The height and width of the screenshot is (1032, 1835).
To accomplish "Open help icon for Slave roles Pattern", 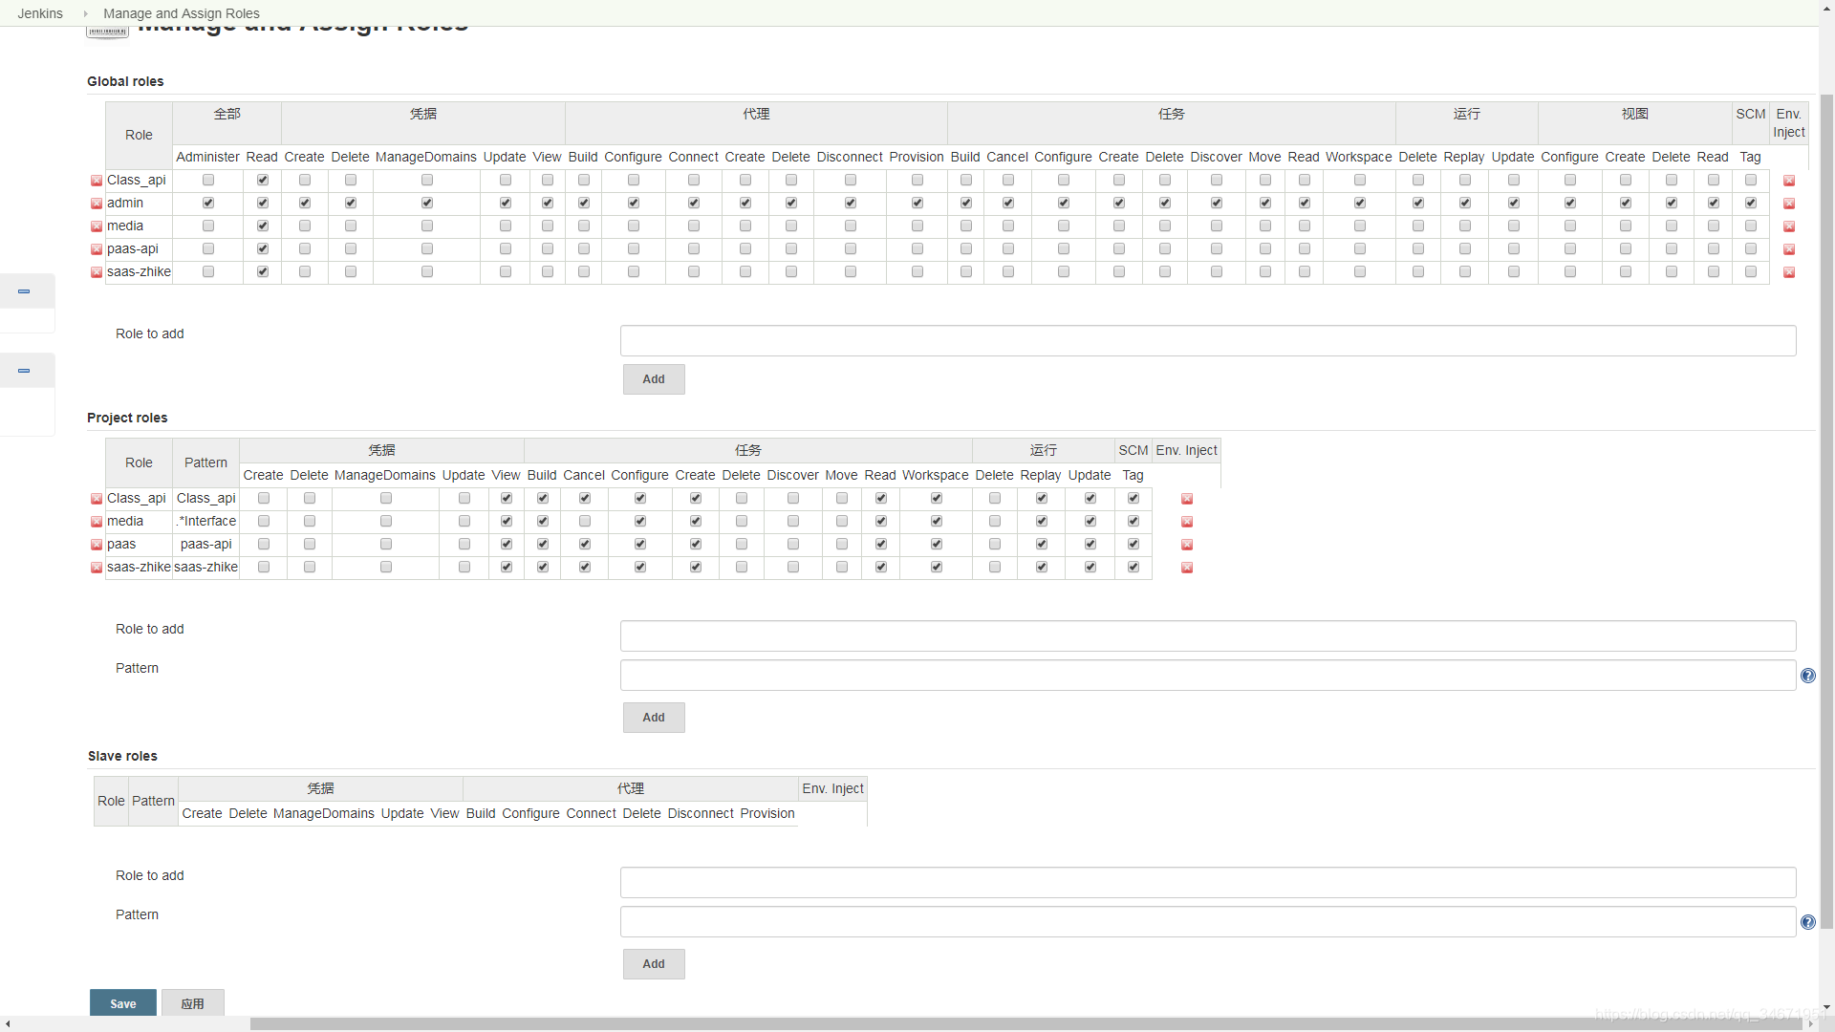I will 1808,922.
